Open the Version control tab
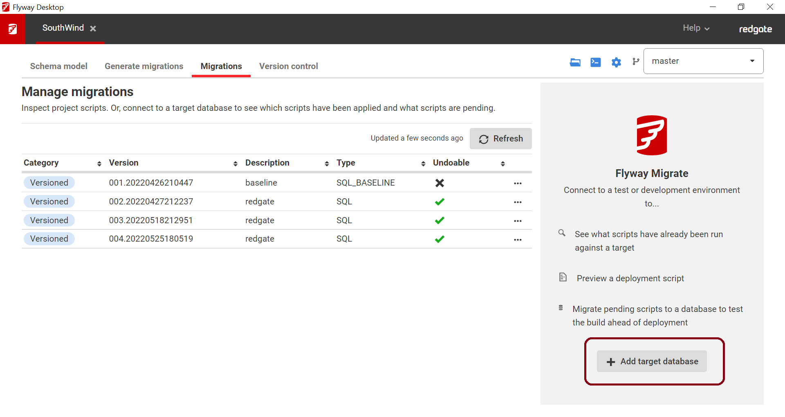The width and height of the screenshot is (785, 417). tap(288, 66)
